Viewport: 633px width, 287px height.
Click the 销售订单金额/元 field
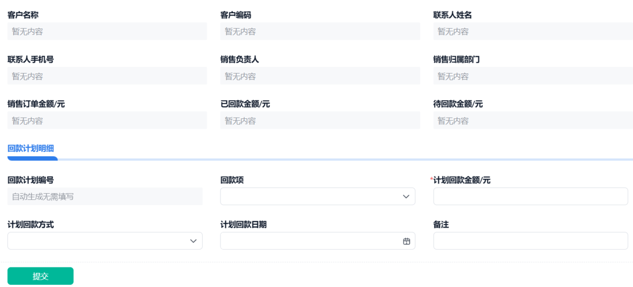[x=107, y=121]
